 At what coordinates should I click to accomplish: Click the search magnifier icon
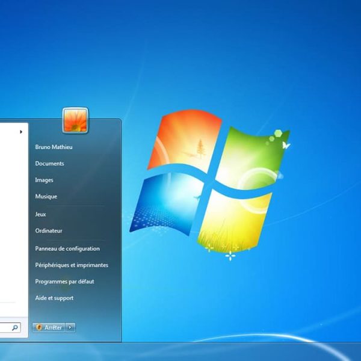[x=15, y=327]
